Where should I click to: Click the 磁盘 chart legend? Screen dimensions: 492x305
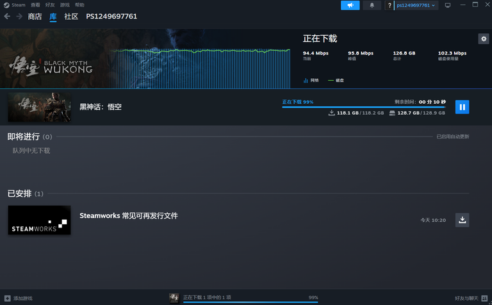[x=336, y=80]
